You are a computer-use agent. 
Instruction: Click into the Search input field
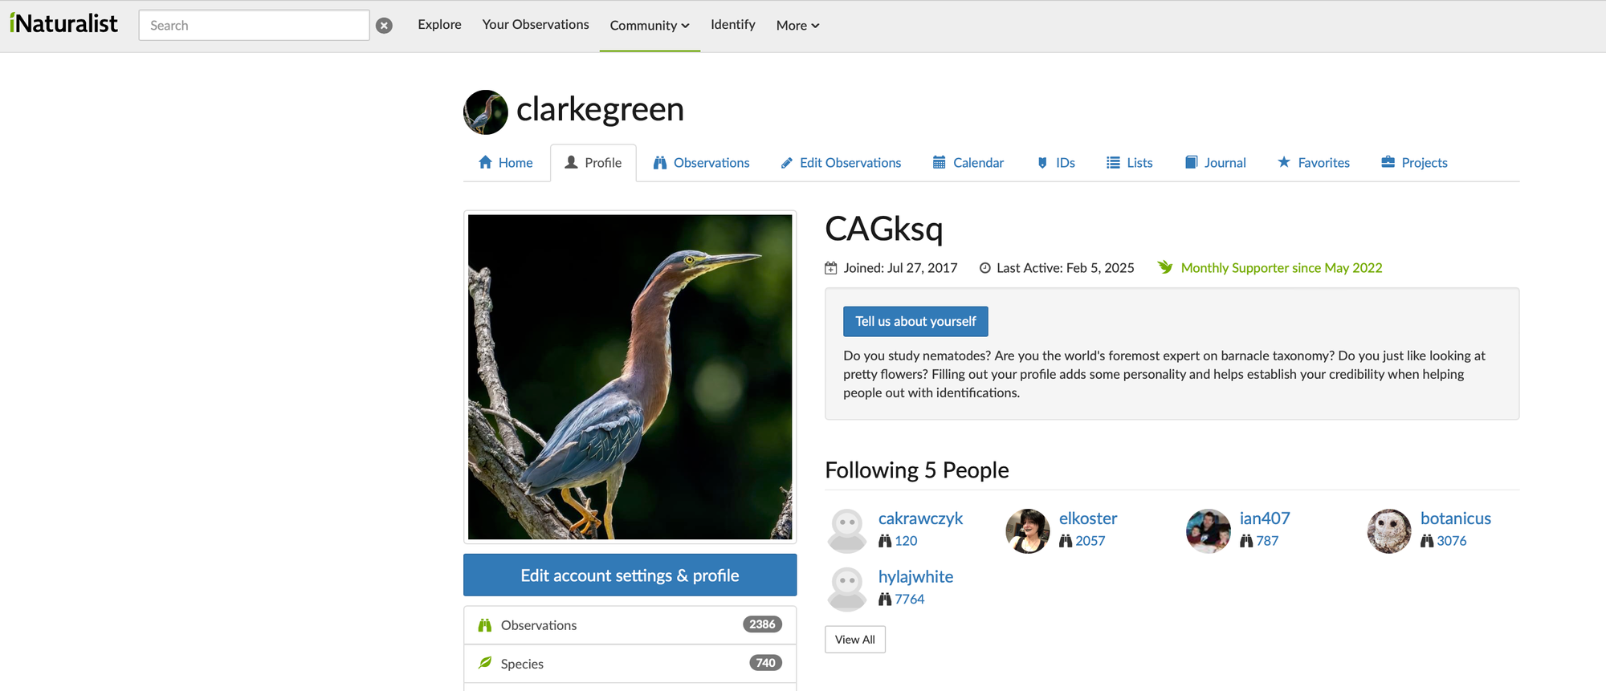pyautogui.click(x=254, y=26)
